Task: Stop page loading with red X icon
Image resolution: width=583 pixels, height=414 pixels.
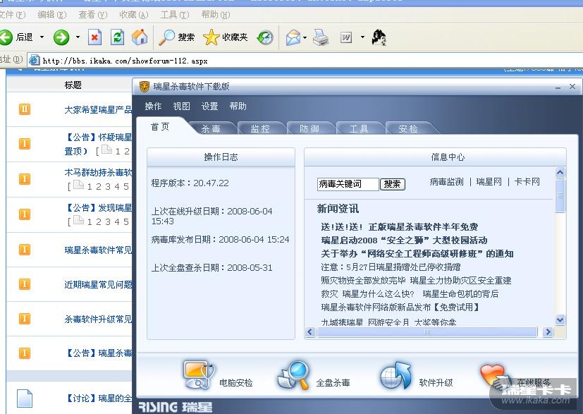Action: (x=94, y=37)
